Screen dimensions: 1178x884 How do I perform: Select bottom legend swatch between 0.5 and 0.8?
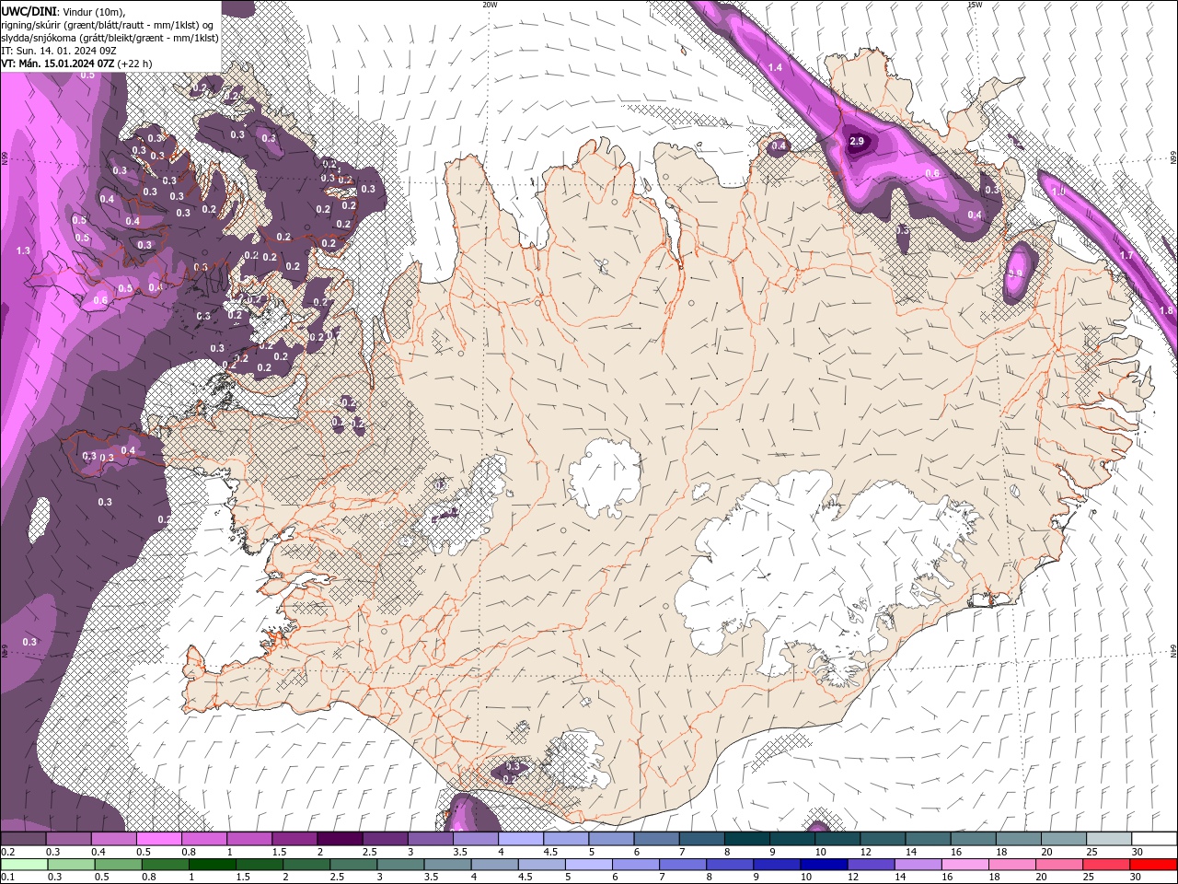pos(118,865)
